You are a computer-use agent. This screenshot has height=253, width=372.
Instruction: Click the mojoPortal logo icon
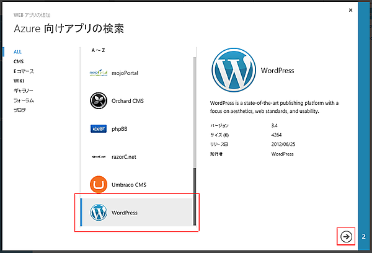pos(99,73)
